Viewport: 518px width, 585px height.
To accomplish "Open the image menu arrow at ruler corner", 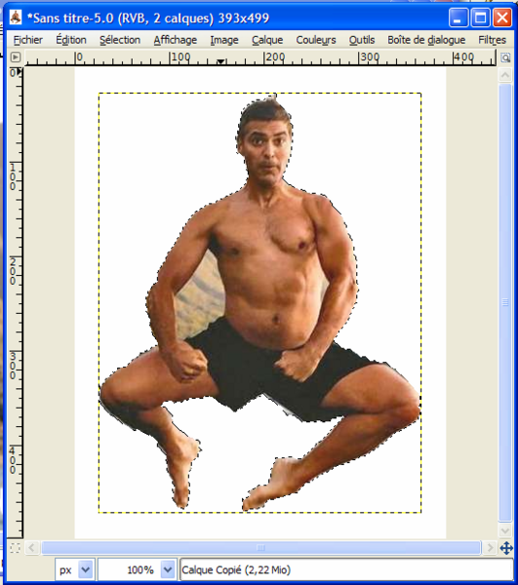I will [16, 58].
